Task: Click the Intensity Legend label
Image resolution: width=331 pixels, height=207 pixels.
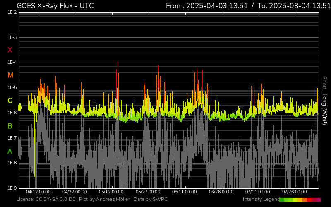Action: [x=260, y=200]
